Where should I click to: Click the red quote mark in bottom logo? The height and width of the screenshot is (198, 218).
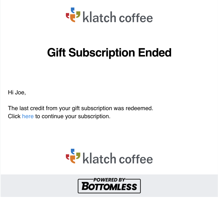click(68, 157)
